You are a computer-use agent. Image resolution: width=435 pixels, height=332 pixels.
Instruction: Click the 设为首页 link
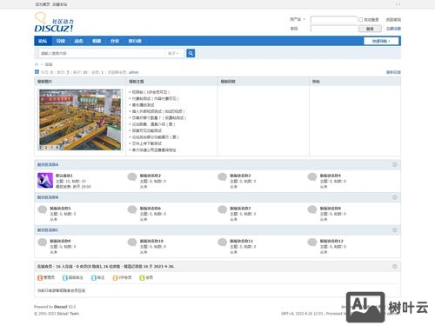point(43,4)
